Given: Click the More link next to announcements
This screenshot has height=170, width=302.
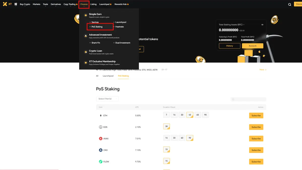Looking at the screenshot, I should pos(263,70).
